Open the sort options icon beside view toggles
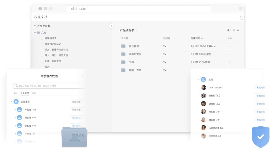 228,30
